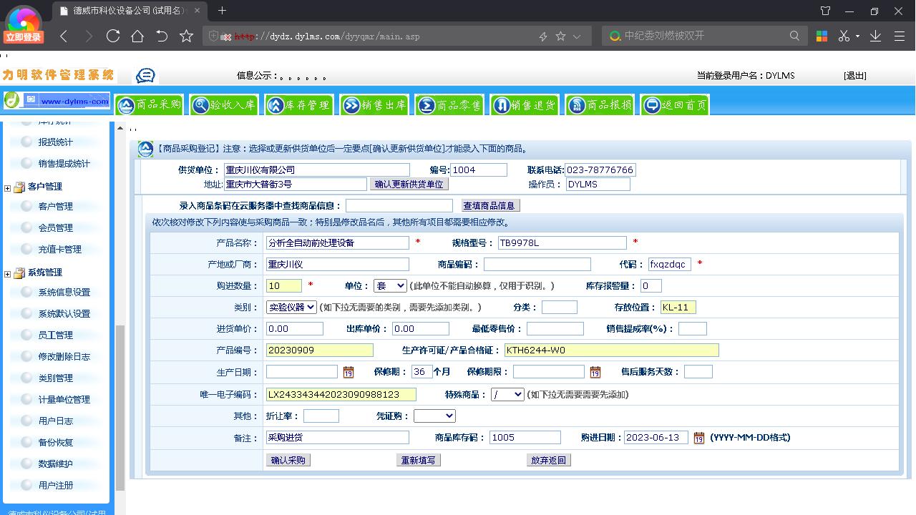Click the 销售出库 toolbar icon

pyautogui.click(x=374, y=104)
